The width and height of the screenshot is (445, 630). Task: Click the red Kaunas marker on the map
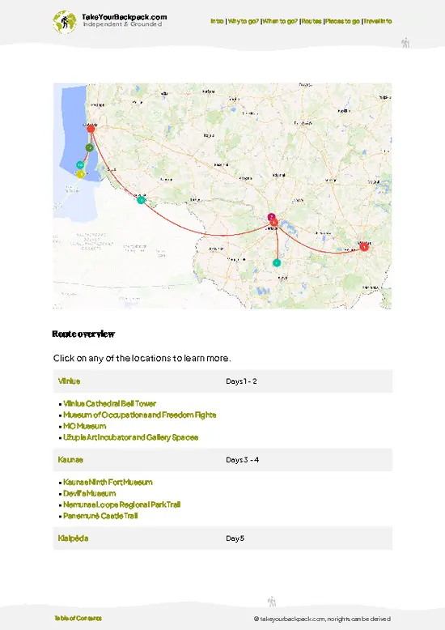pos(274,222)
